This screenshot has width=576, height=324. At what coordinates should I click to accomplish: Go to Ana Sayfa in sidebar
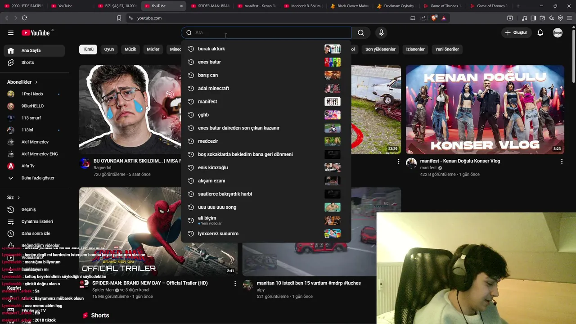point(34,50)
